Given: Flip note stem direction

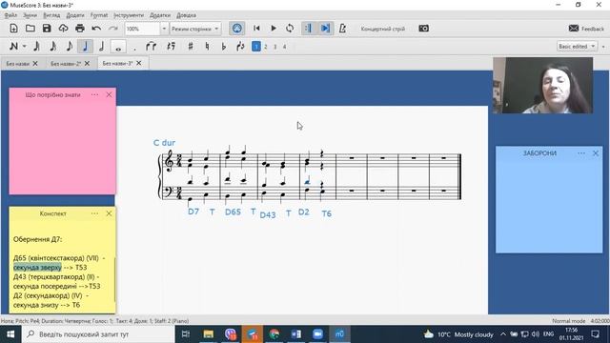Looking at the screenshot, I should [240, 47].
